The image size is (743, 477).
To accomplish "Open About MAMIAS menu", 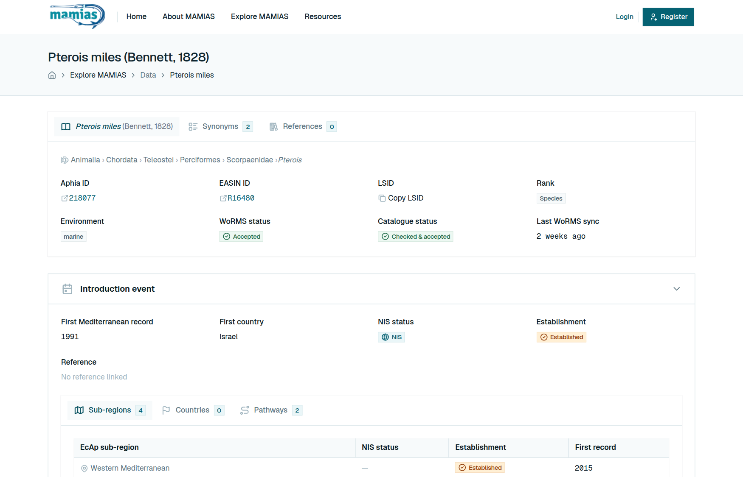I will point(189,17).
